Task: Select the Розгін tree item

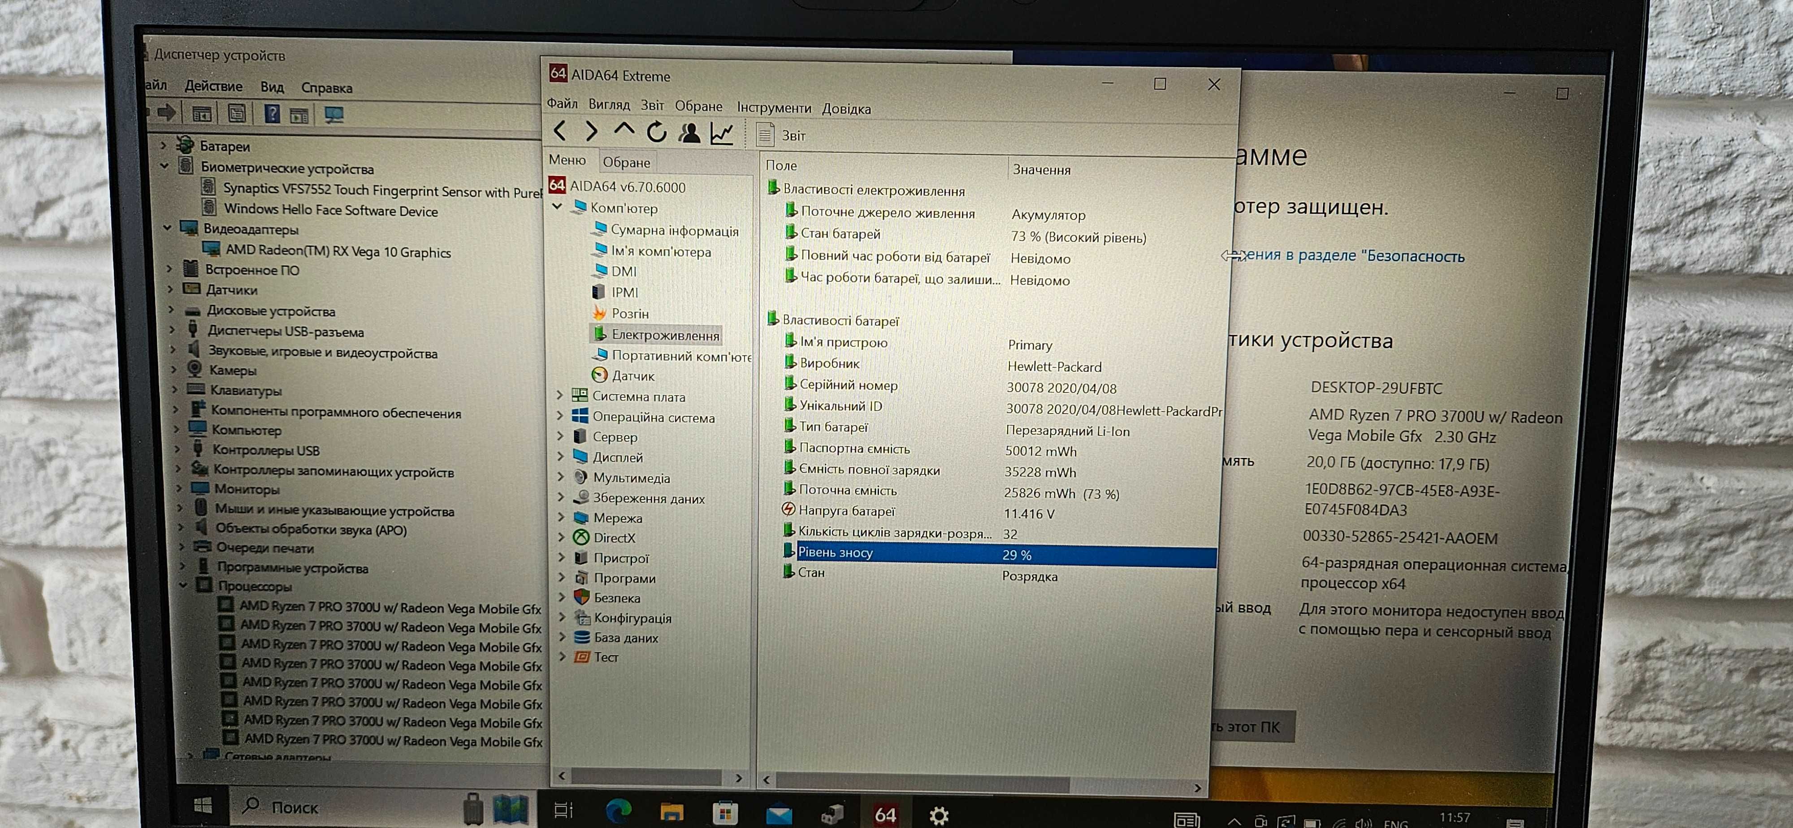Action: 621,313
